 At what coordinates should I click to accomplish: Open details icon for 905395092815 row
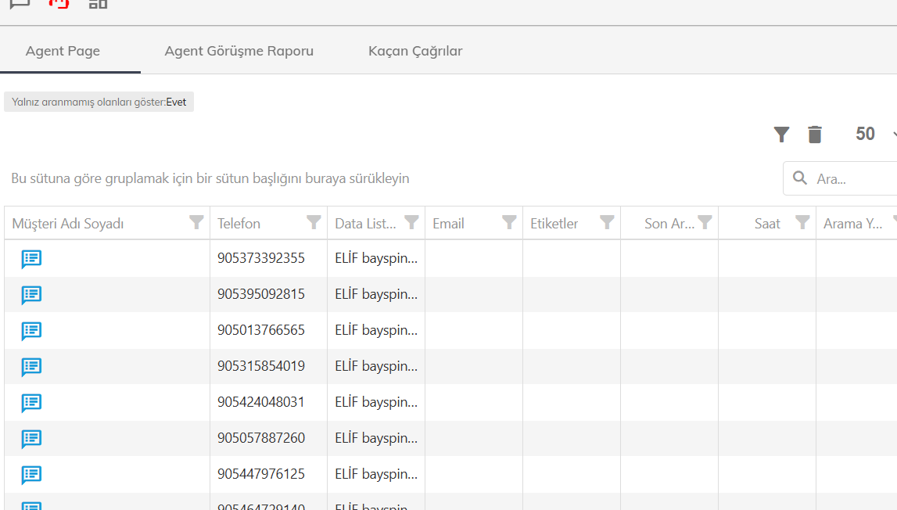tap(31, 295)
